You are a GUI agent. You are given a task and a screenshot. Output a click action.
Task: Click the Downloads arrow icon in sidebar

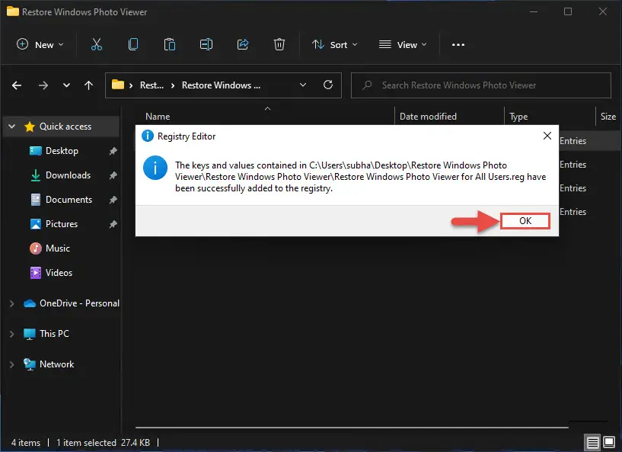pyautogui.click(x=35, y=175)
